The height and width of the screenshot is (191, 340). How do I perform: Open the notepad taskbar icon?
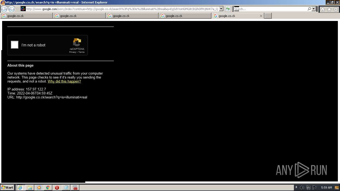tap(66, 188)
